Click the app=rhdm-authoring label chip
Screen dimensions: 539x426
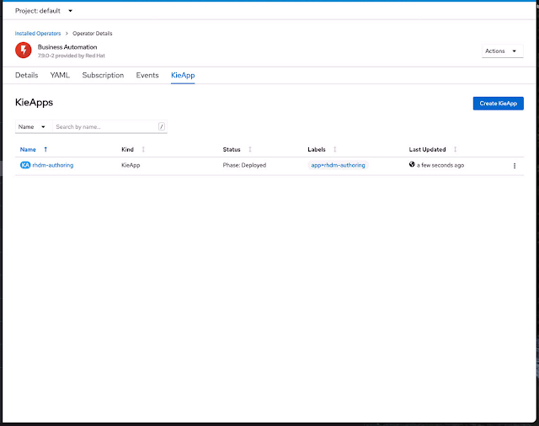(338, 165)
